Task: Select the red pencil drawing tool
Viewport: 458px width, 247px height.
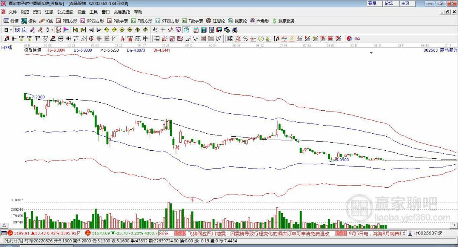Action: 6,38
